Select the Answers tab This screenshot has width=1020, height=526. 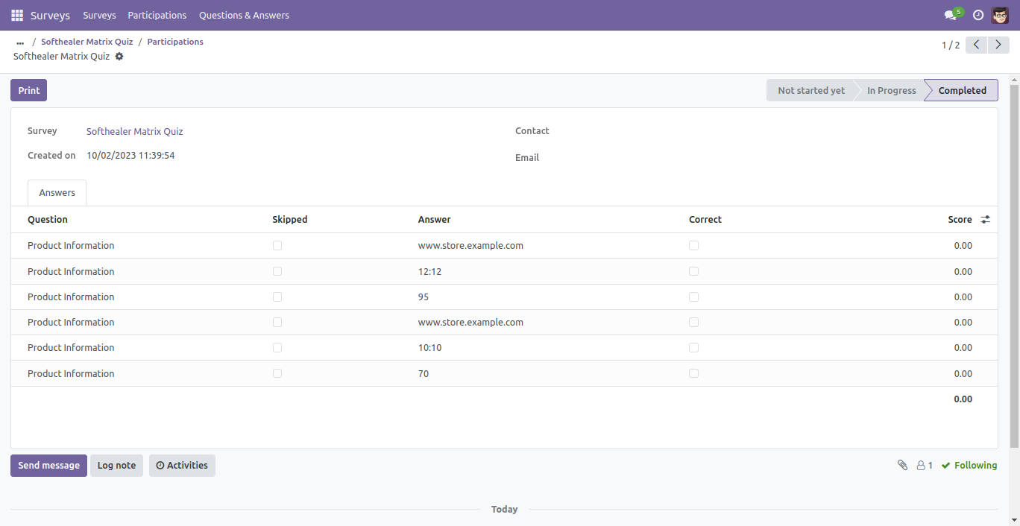coord(57,192)
